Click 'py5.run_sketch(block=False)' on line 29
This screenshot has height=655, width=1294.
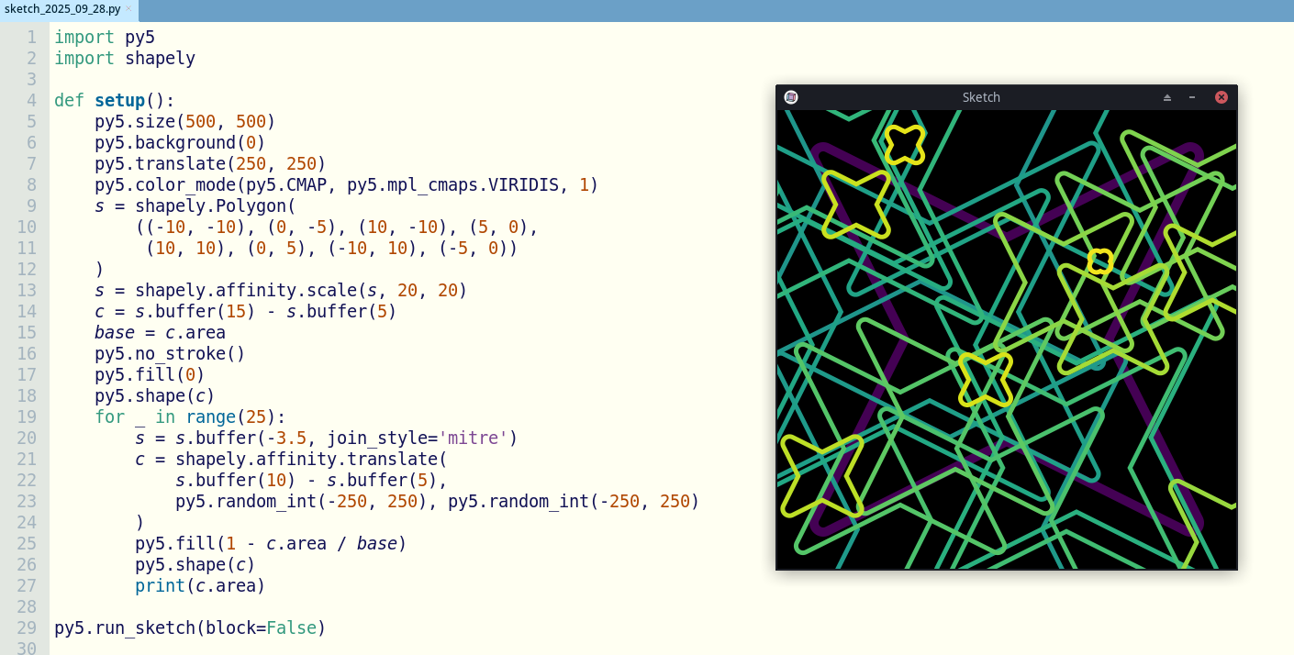[x=190, y=627]
